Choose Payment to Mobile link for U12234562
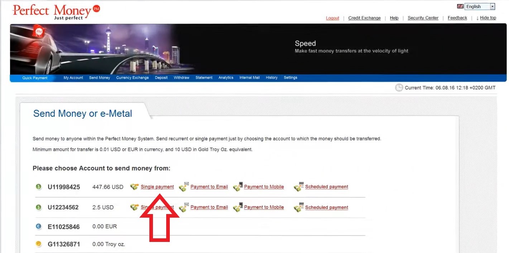The image size is (509, 253). pyautogui.click(x=264, y=207)
